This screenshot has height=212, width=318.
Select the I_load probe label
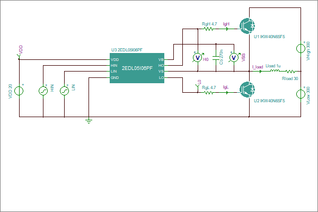(258, 67)
